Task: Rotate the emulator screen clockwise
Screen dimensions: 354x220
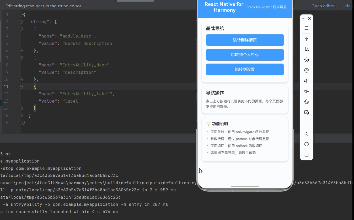Action: (x=306, y=70)
